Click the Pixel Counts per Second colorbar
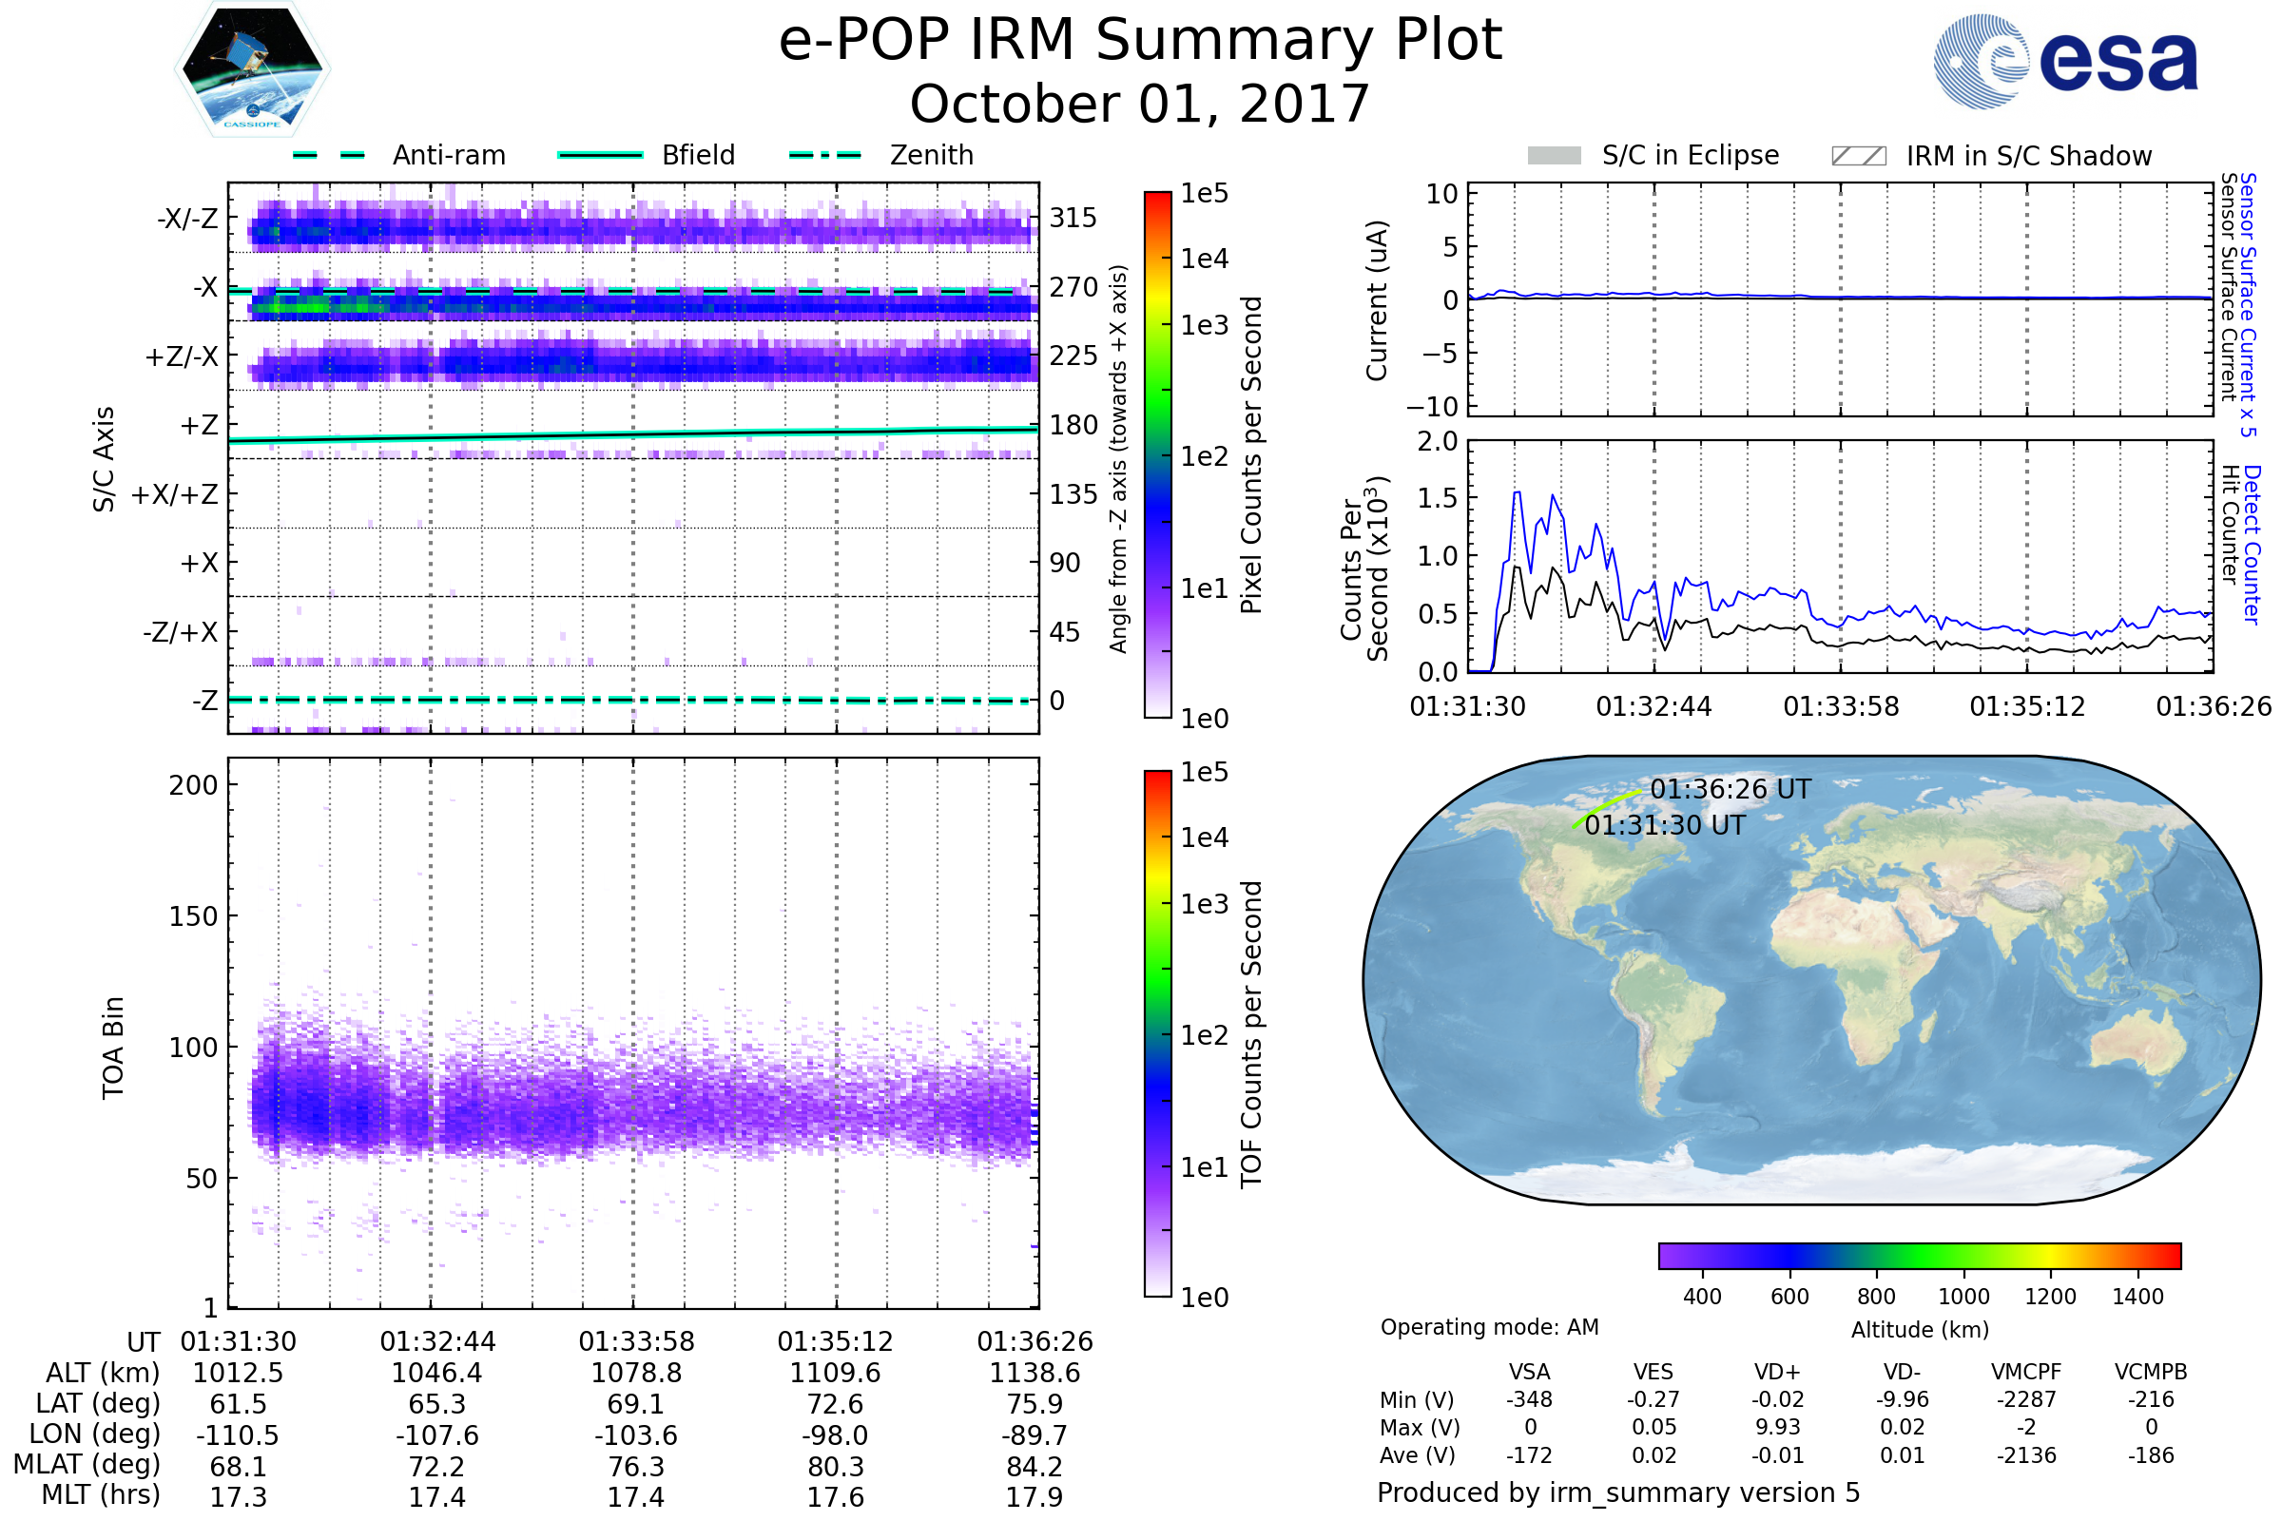The height and width of the screenshot is (1521, 2282). point(1157,454)
